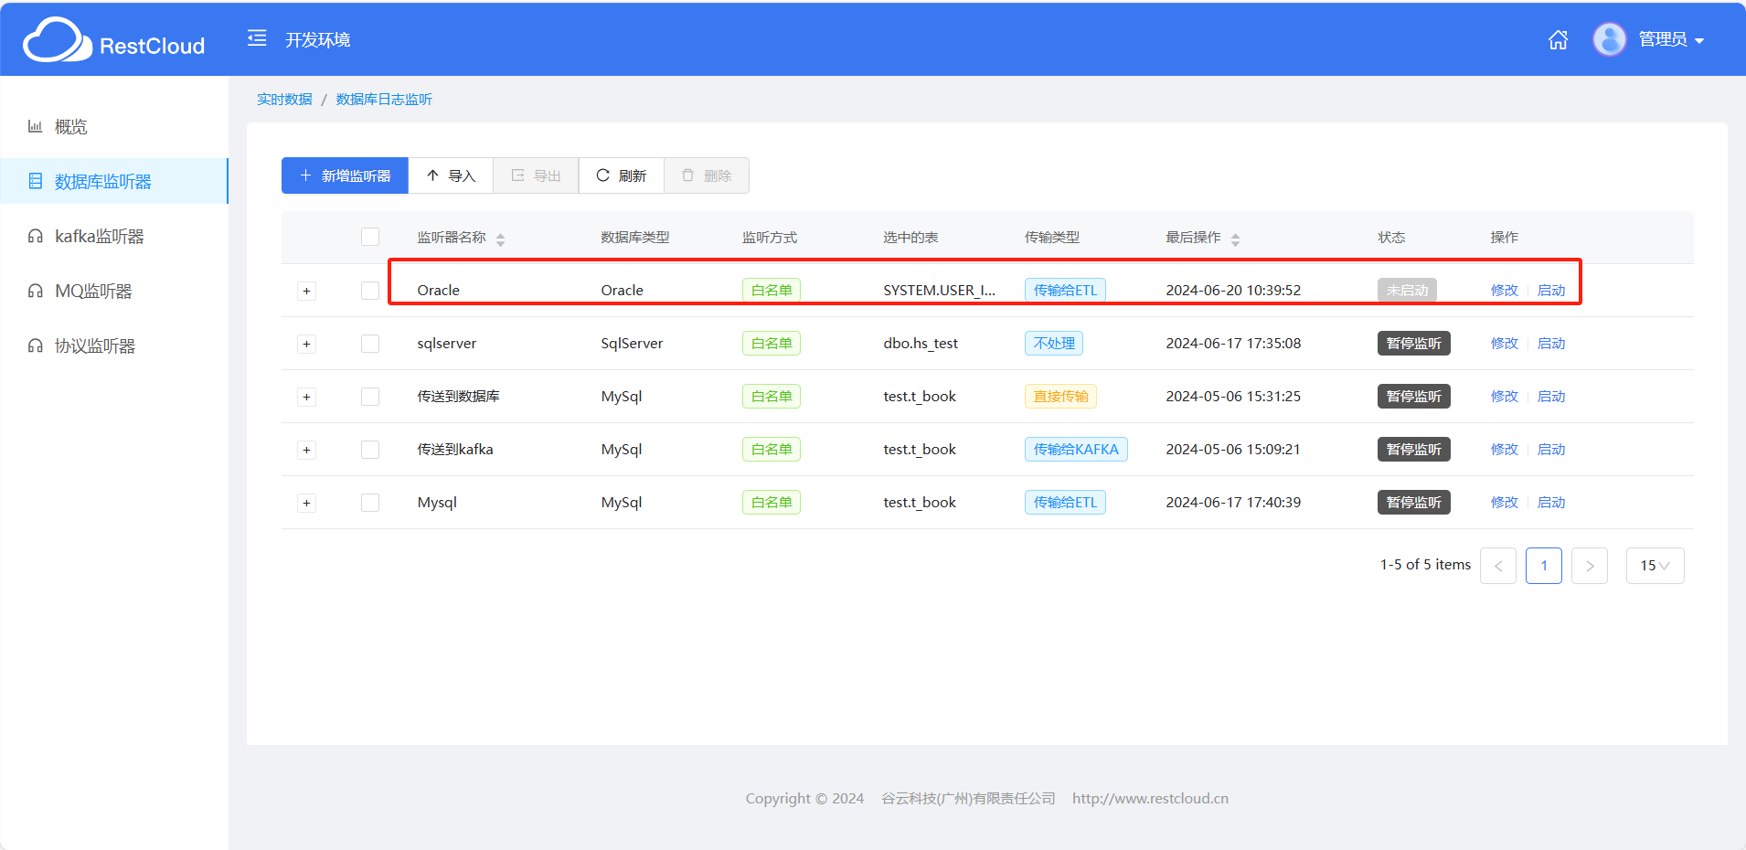Go to the next page arrow
The height and width of the screenshot is (850, 1746).
click(x=1590, y=566)
